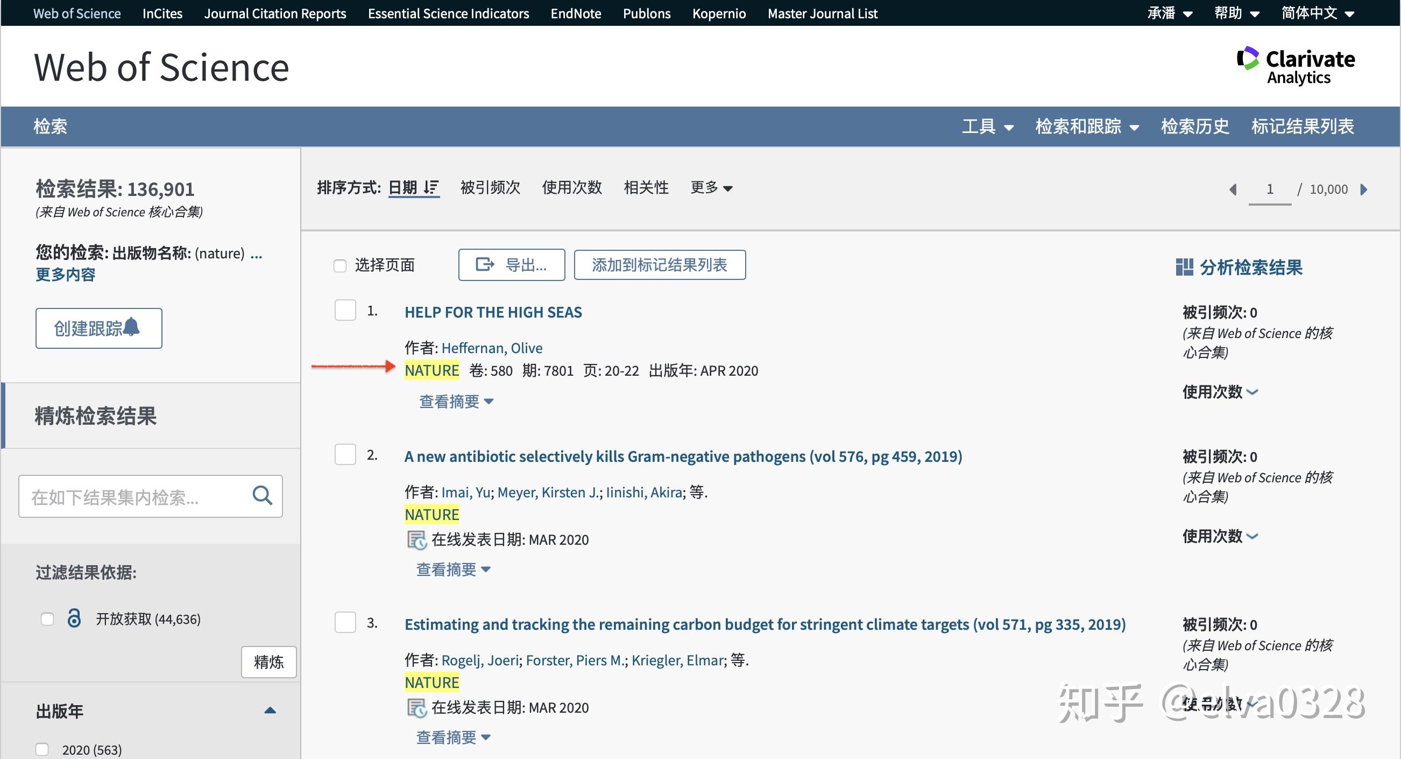
Task: Open 标记结果列表 marked list
Action: coord(1303,126)
